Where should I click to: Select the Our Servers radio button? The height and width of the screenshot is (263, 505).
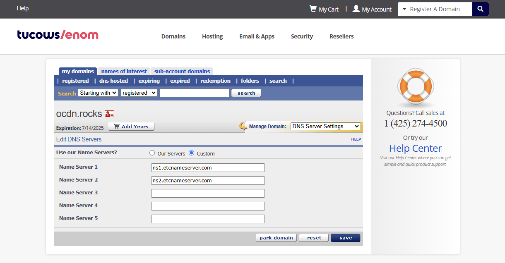pyautogui.click(x=152, y=153)
